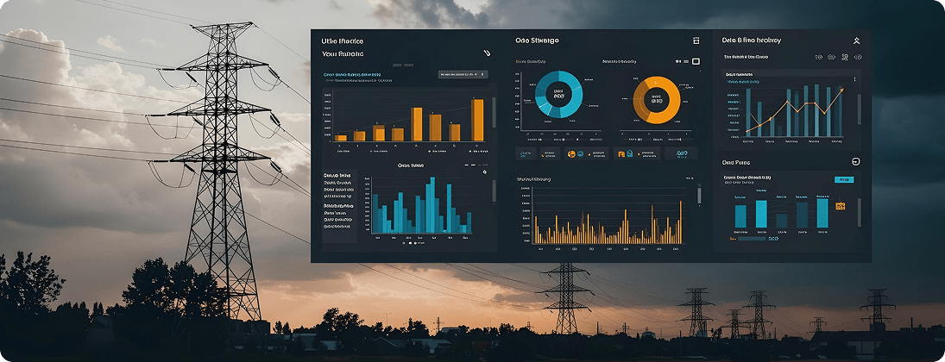Click the blue button in bottom right card

tap(843, 179)
